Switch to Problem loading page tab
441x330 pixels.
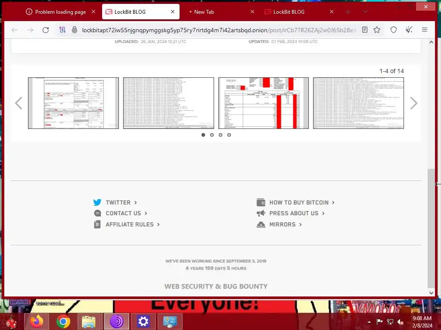(x=60, y=12)
